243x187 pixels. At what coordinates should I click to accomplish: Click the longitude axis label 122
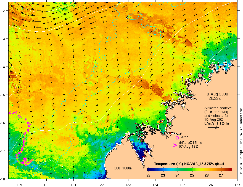coord(101,185)
